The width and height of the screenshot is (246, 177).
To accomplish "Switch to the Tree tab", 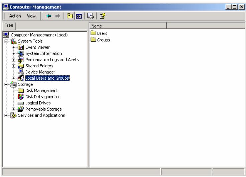I will coord(8,26).
